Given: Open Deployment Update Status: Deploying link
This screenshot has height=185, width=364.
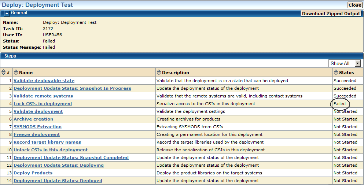Looking at the screenshot, I should pyautogui.click(x=59, y=165).
